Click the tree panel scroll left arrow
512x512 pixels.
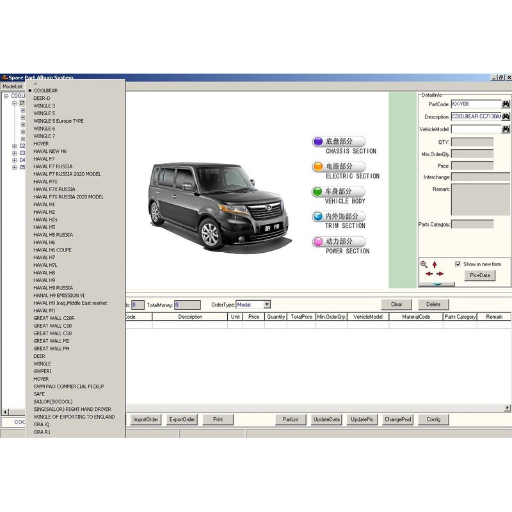[5, 412]
